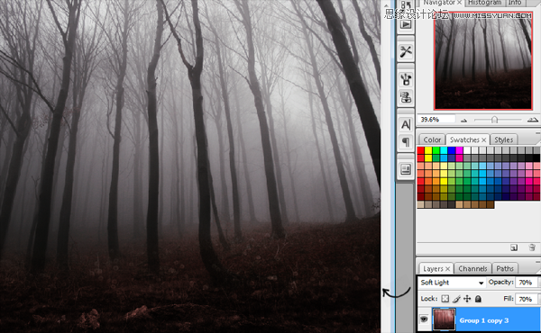This screenshot has height=333, width=541.
Task: Switch to the Styles tab
Action: point(503,139)
